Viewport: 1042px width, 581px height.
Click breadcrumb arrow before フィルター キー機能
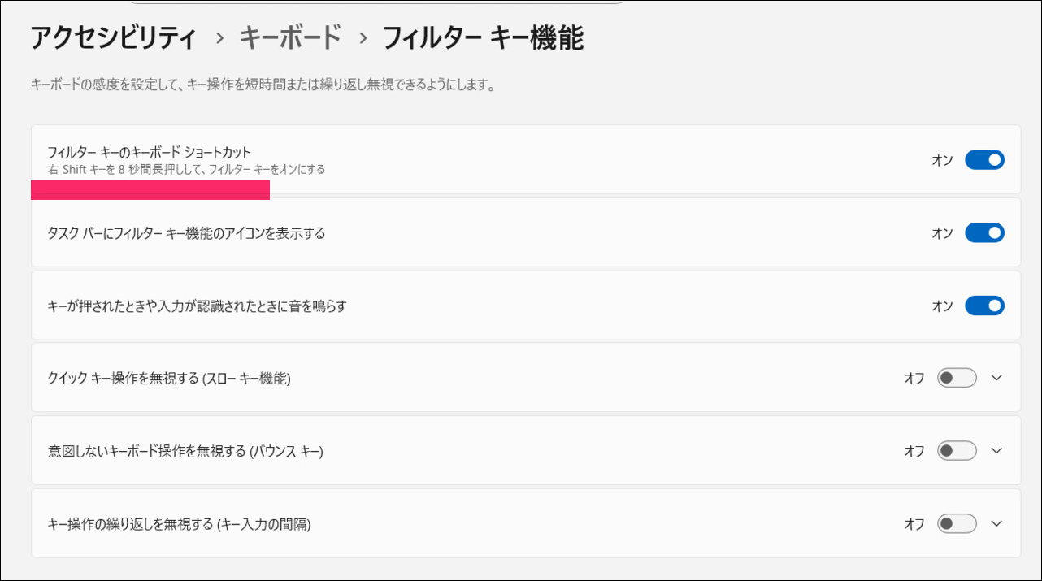[x=363, y=38]
